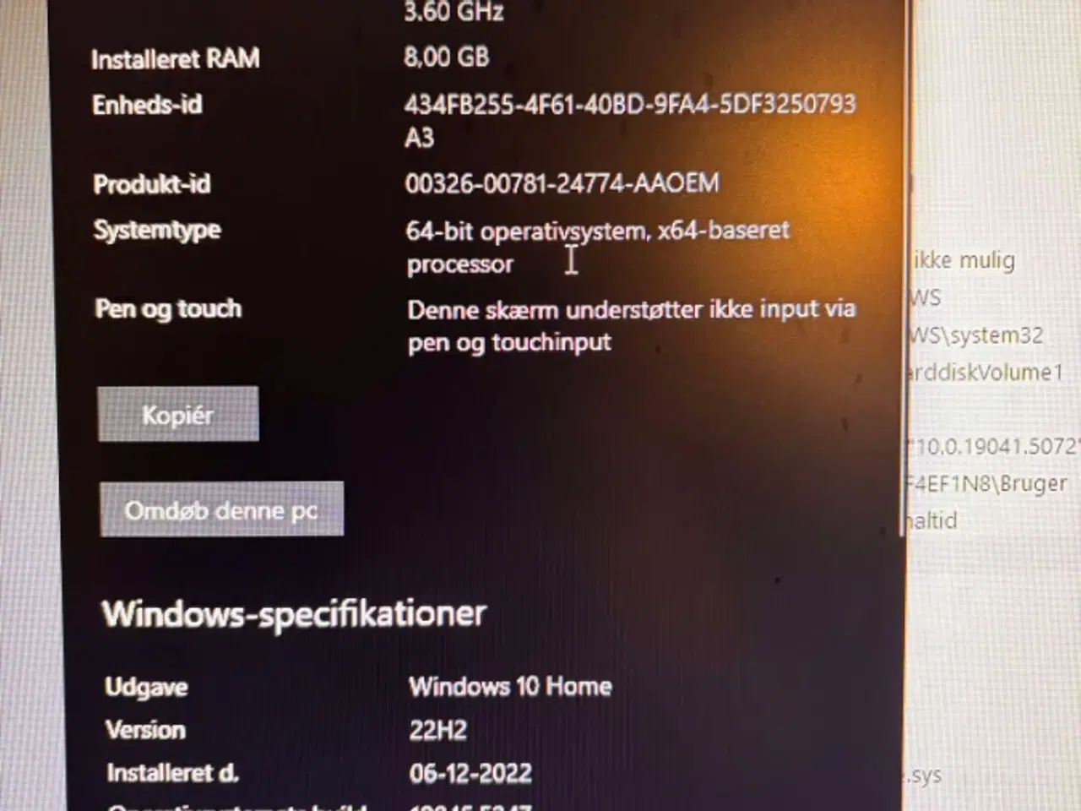Viewport: 1081px width, 811px height.
Task: Select the Pen og touch label
Action: point(169,309)
